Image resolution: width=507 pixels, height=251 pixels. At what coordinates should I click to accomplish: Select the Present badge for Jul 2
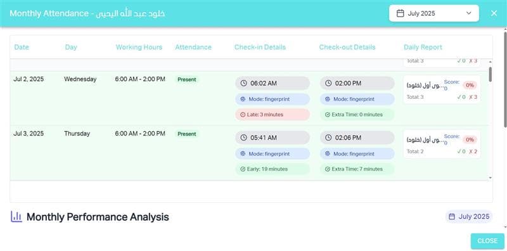pos(187,79)
